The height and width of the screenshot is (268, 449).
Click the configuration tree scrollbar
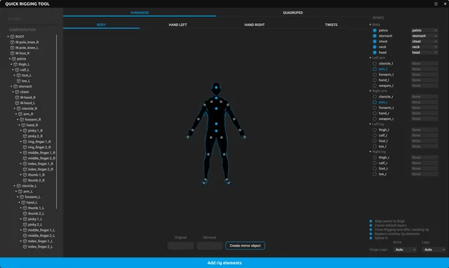tap(56, 121)
